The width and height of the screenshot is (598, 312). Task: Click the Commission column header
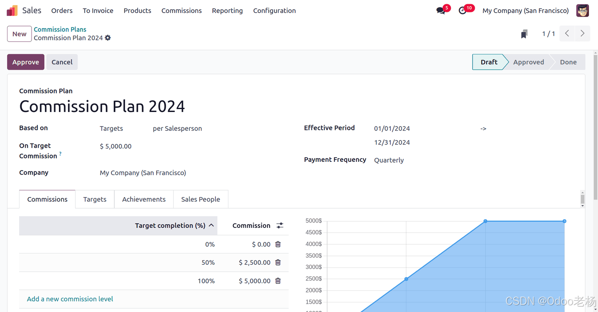pyautogui.click(x=251, y=226)
